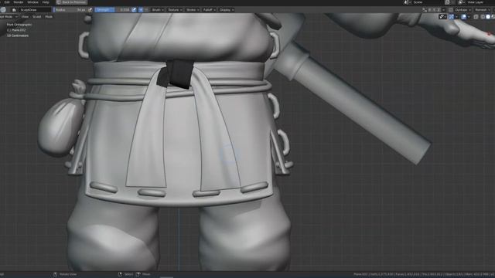Viewport: 495px width, 278px height.
Task: Adjust the Radius slider
Action: 70,10
